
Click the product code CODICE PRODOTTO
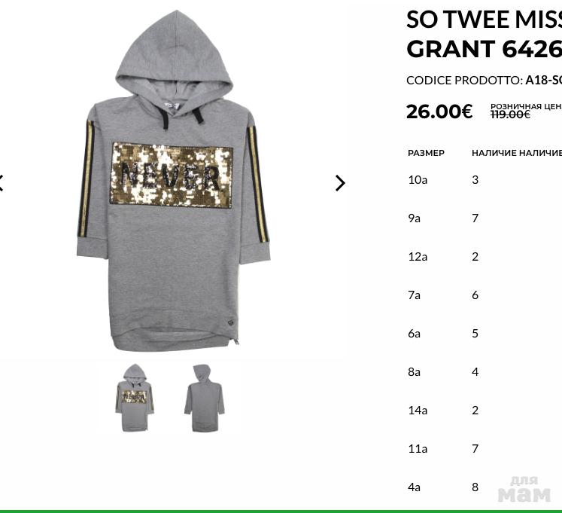tap(484, 81)
